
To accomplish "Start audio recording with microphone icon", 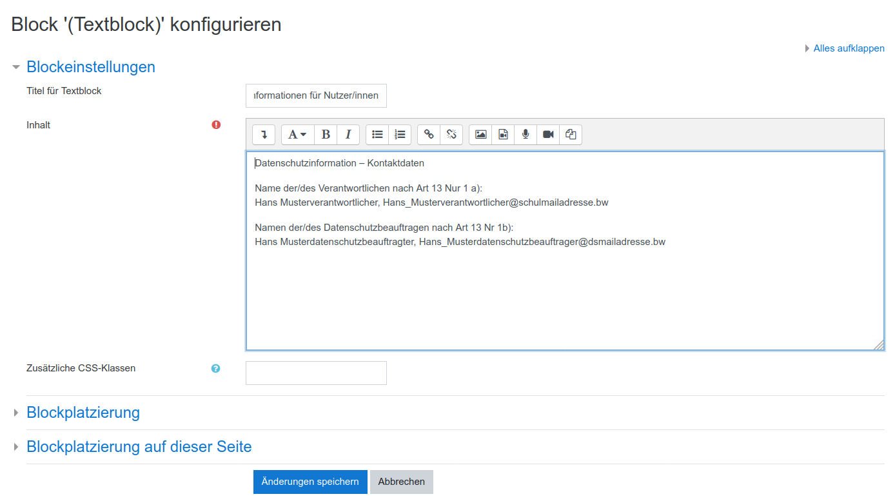I will coord(526,135).
